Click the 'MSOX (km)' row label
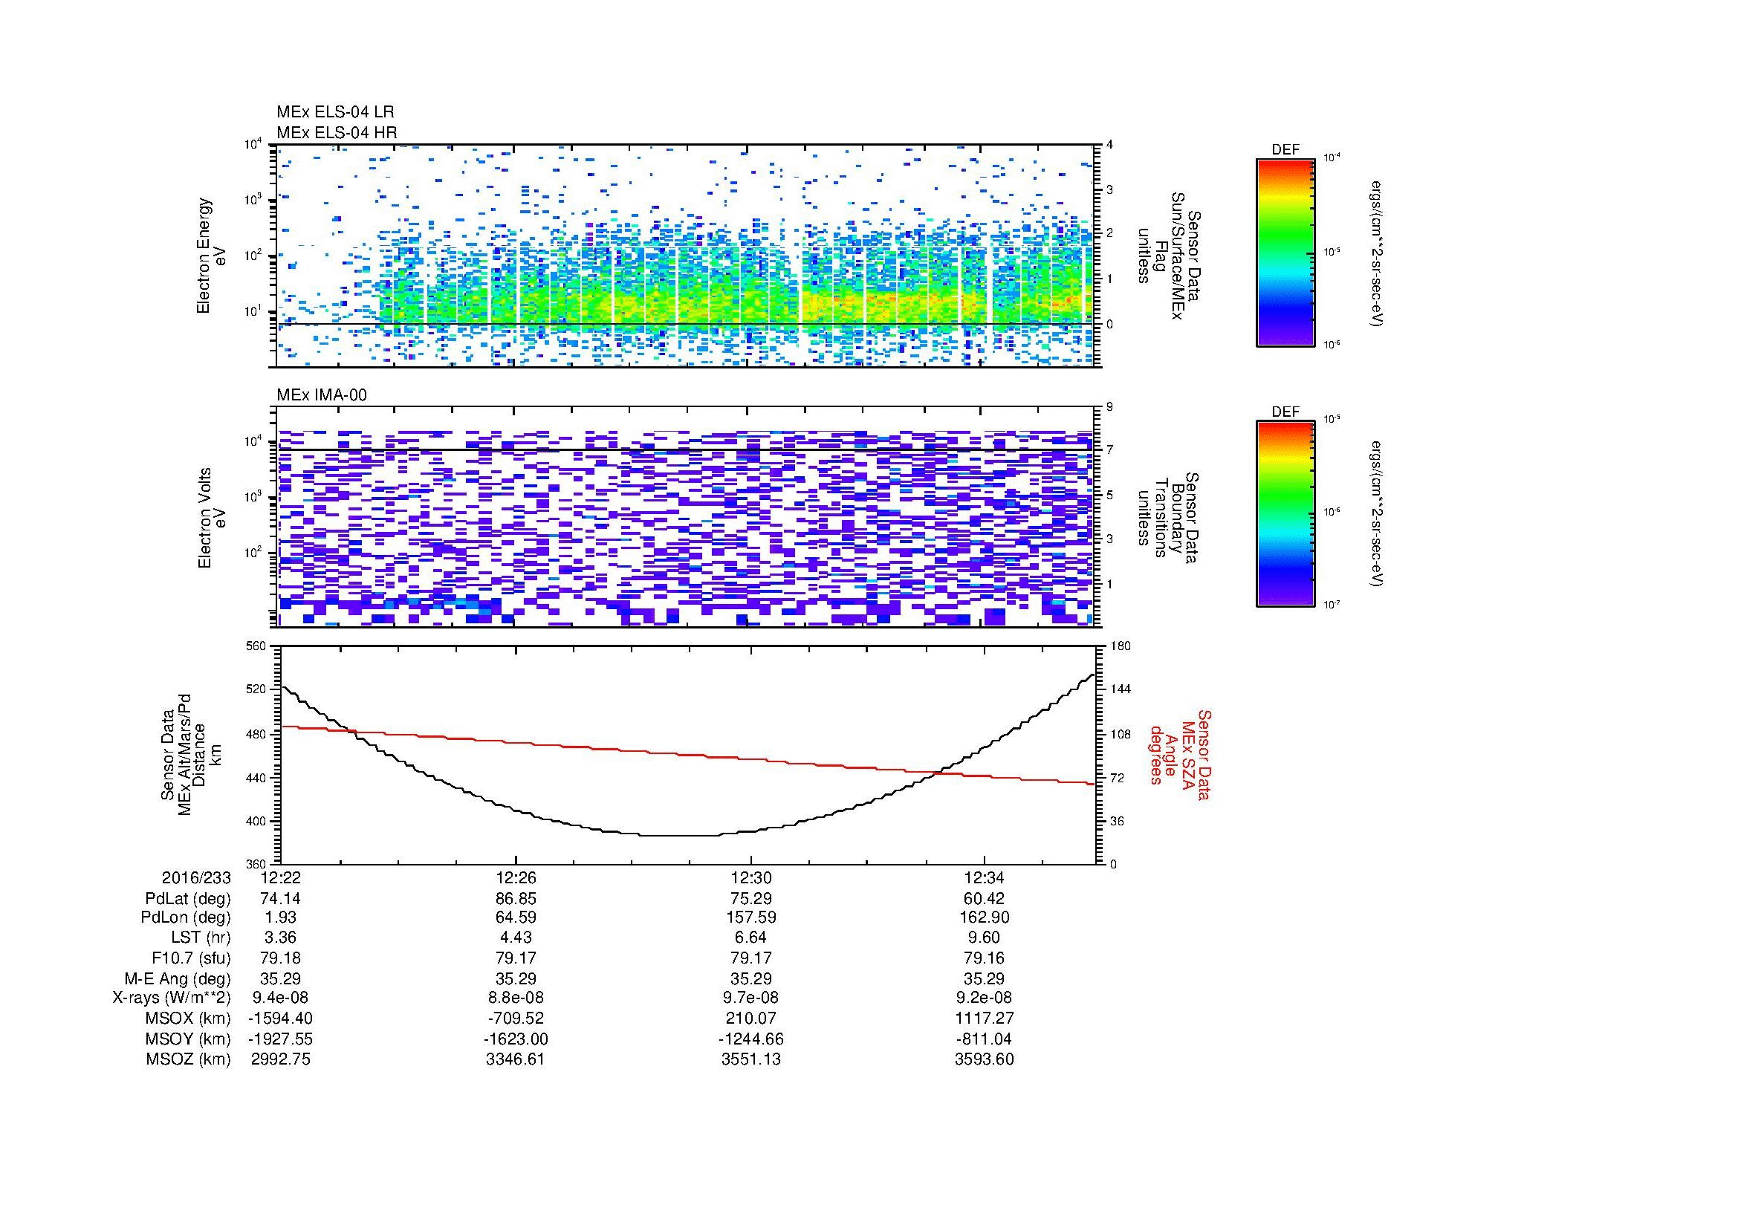1738x1228 pixels. (189, 1019)
